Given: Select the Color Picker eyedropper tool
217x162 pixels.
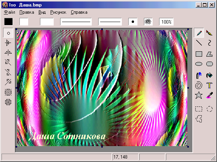Looking at the screenshot, I should click(x=209, y=95).
